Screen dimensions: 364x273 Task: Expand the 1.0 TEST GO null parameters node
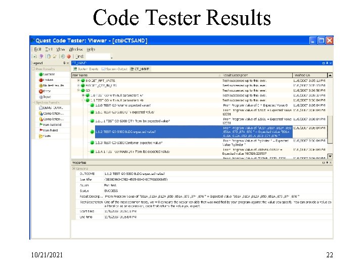click(x=83, y=96)
